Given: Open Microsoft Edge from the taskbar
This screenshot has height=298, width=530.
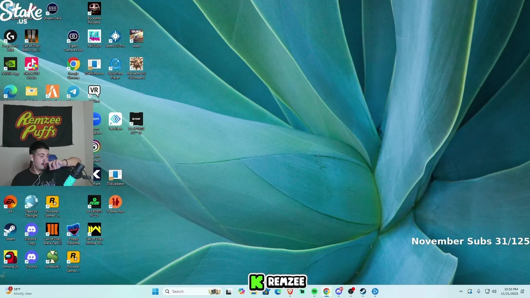Looking at the screenshot, I should pyautogui.click(x=278, y=291).
